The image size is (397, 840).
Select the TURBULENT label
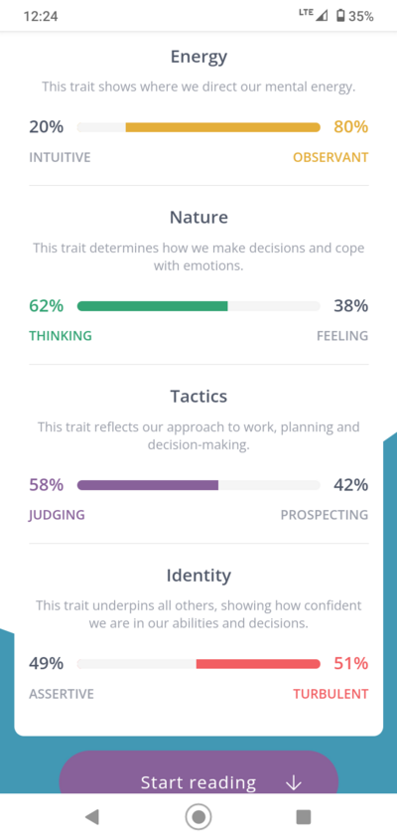click(x=331, y=694)
